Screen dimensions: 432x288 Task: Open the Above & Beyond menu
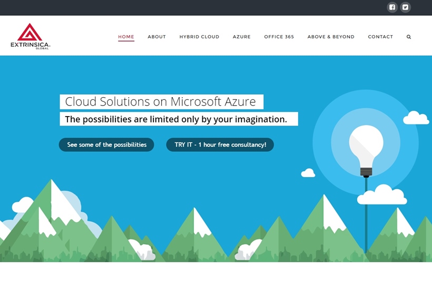(331, 37)
